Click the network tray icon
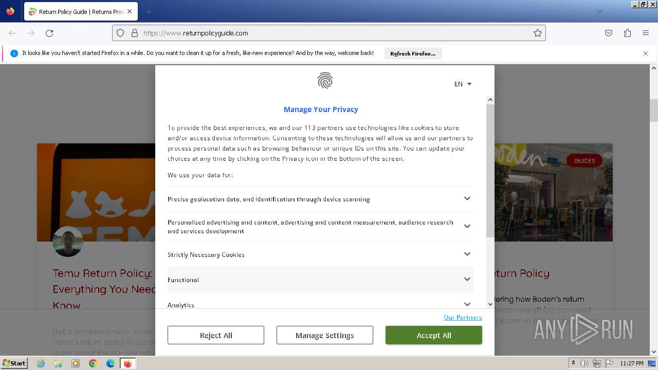The height and width of the screenshot is (370, 658). 597,363
